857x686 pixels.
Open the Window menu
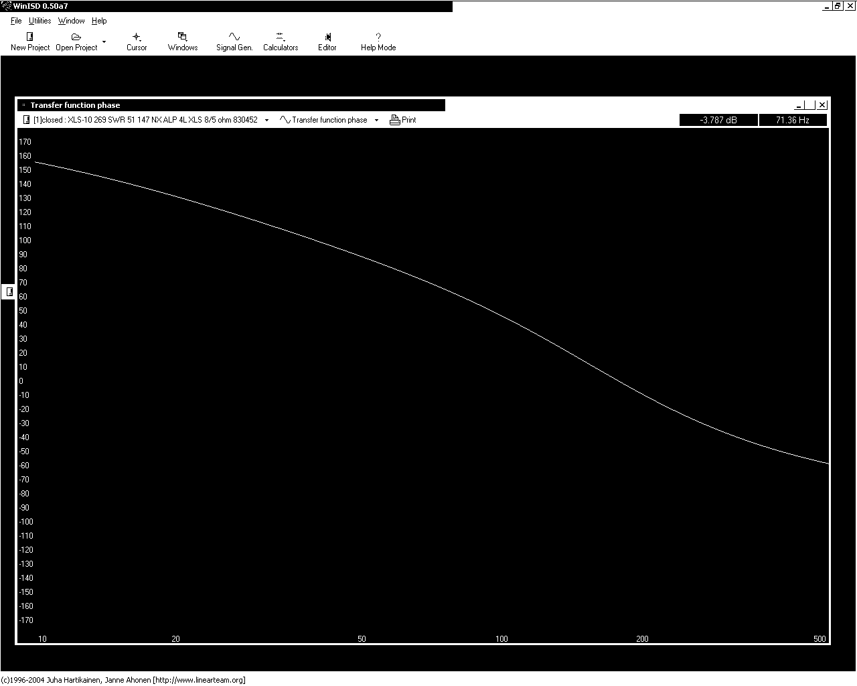(71, 21)
